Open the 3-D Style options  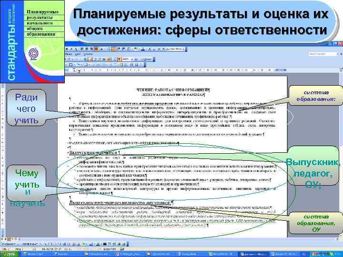(124, 244)
